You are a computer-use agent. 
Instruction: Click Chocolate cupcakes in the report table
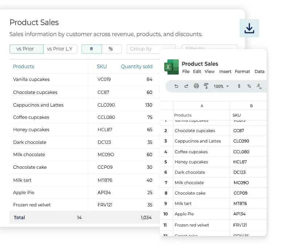pos(35,92)
